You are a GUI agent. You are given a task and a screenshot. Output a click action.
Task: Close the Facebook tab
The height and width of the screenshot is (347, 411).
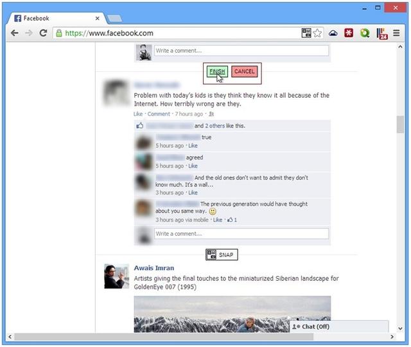(x=97, y=19)
